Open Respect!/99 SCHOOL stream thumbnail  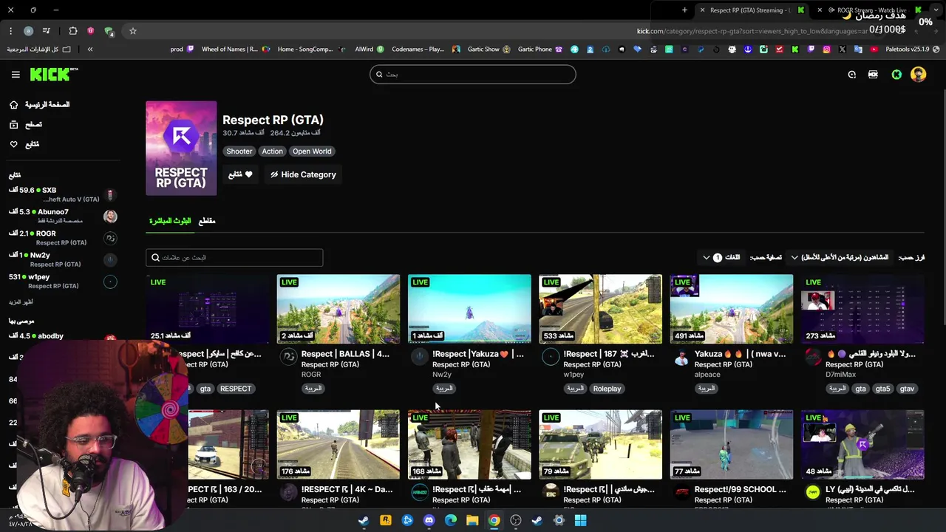pyautogui.click(x=732, y=445)
